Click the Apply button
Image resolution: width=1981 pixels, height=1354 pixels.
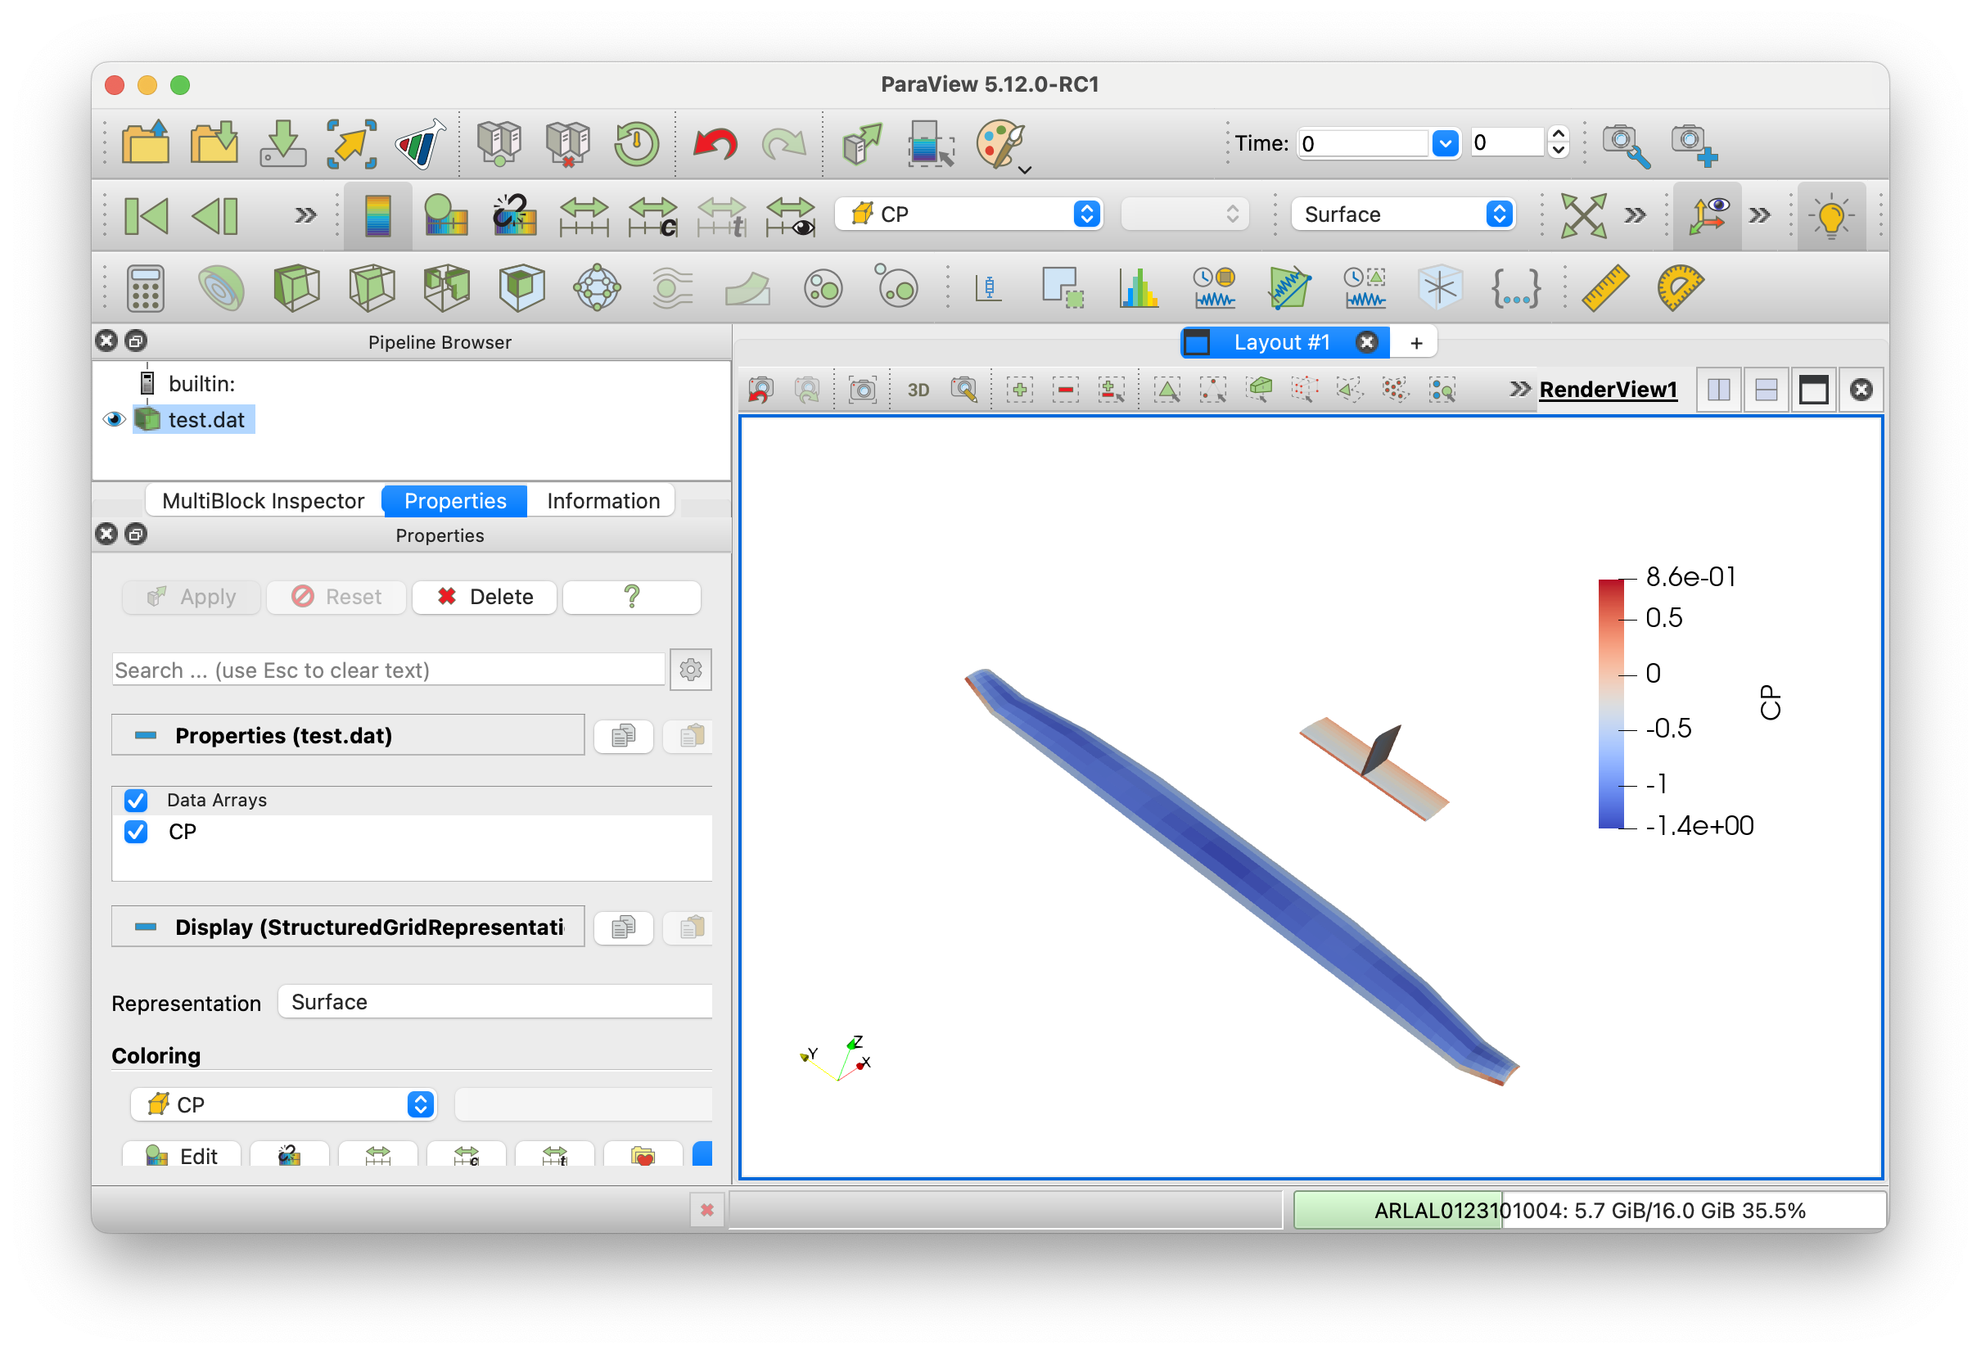pyautogui.click(x=191, y=597)
